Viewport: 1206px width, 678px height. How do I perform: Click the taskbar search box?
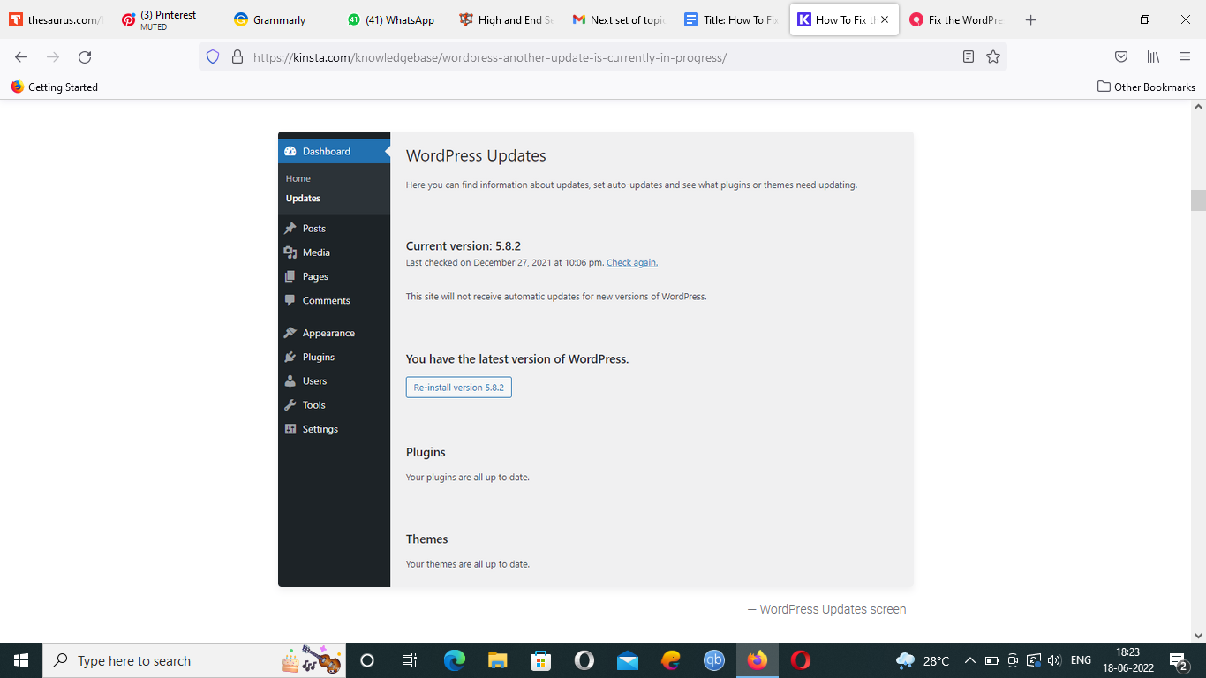(x=194, y=660)
